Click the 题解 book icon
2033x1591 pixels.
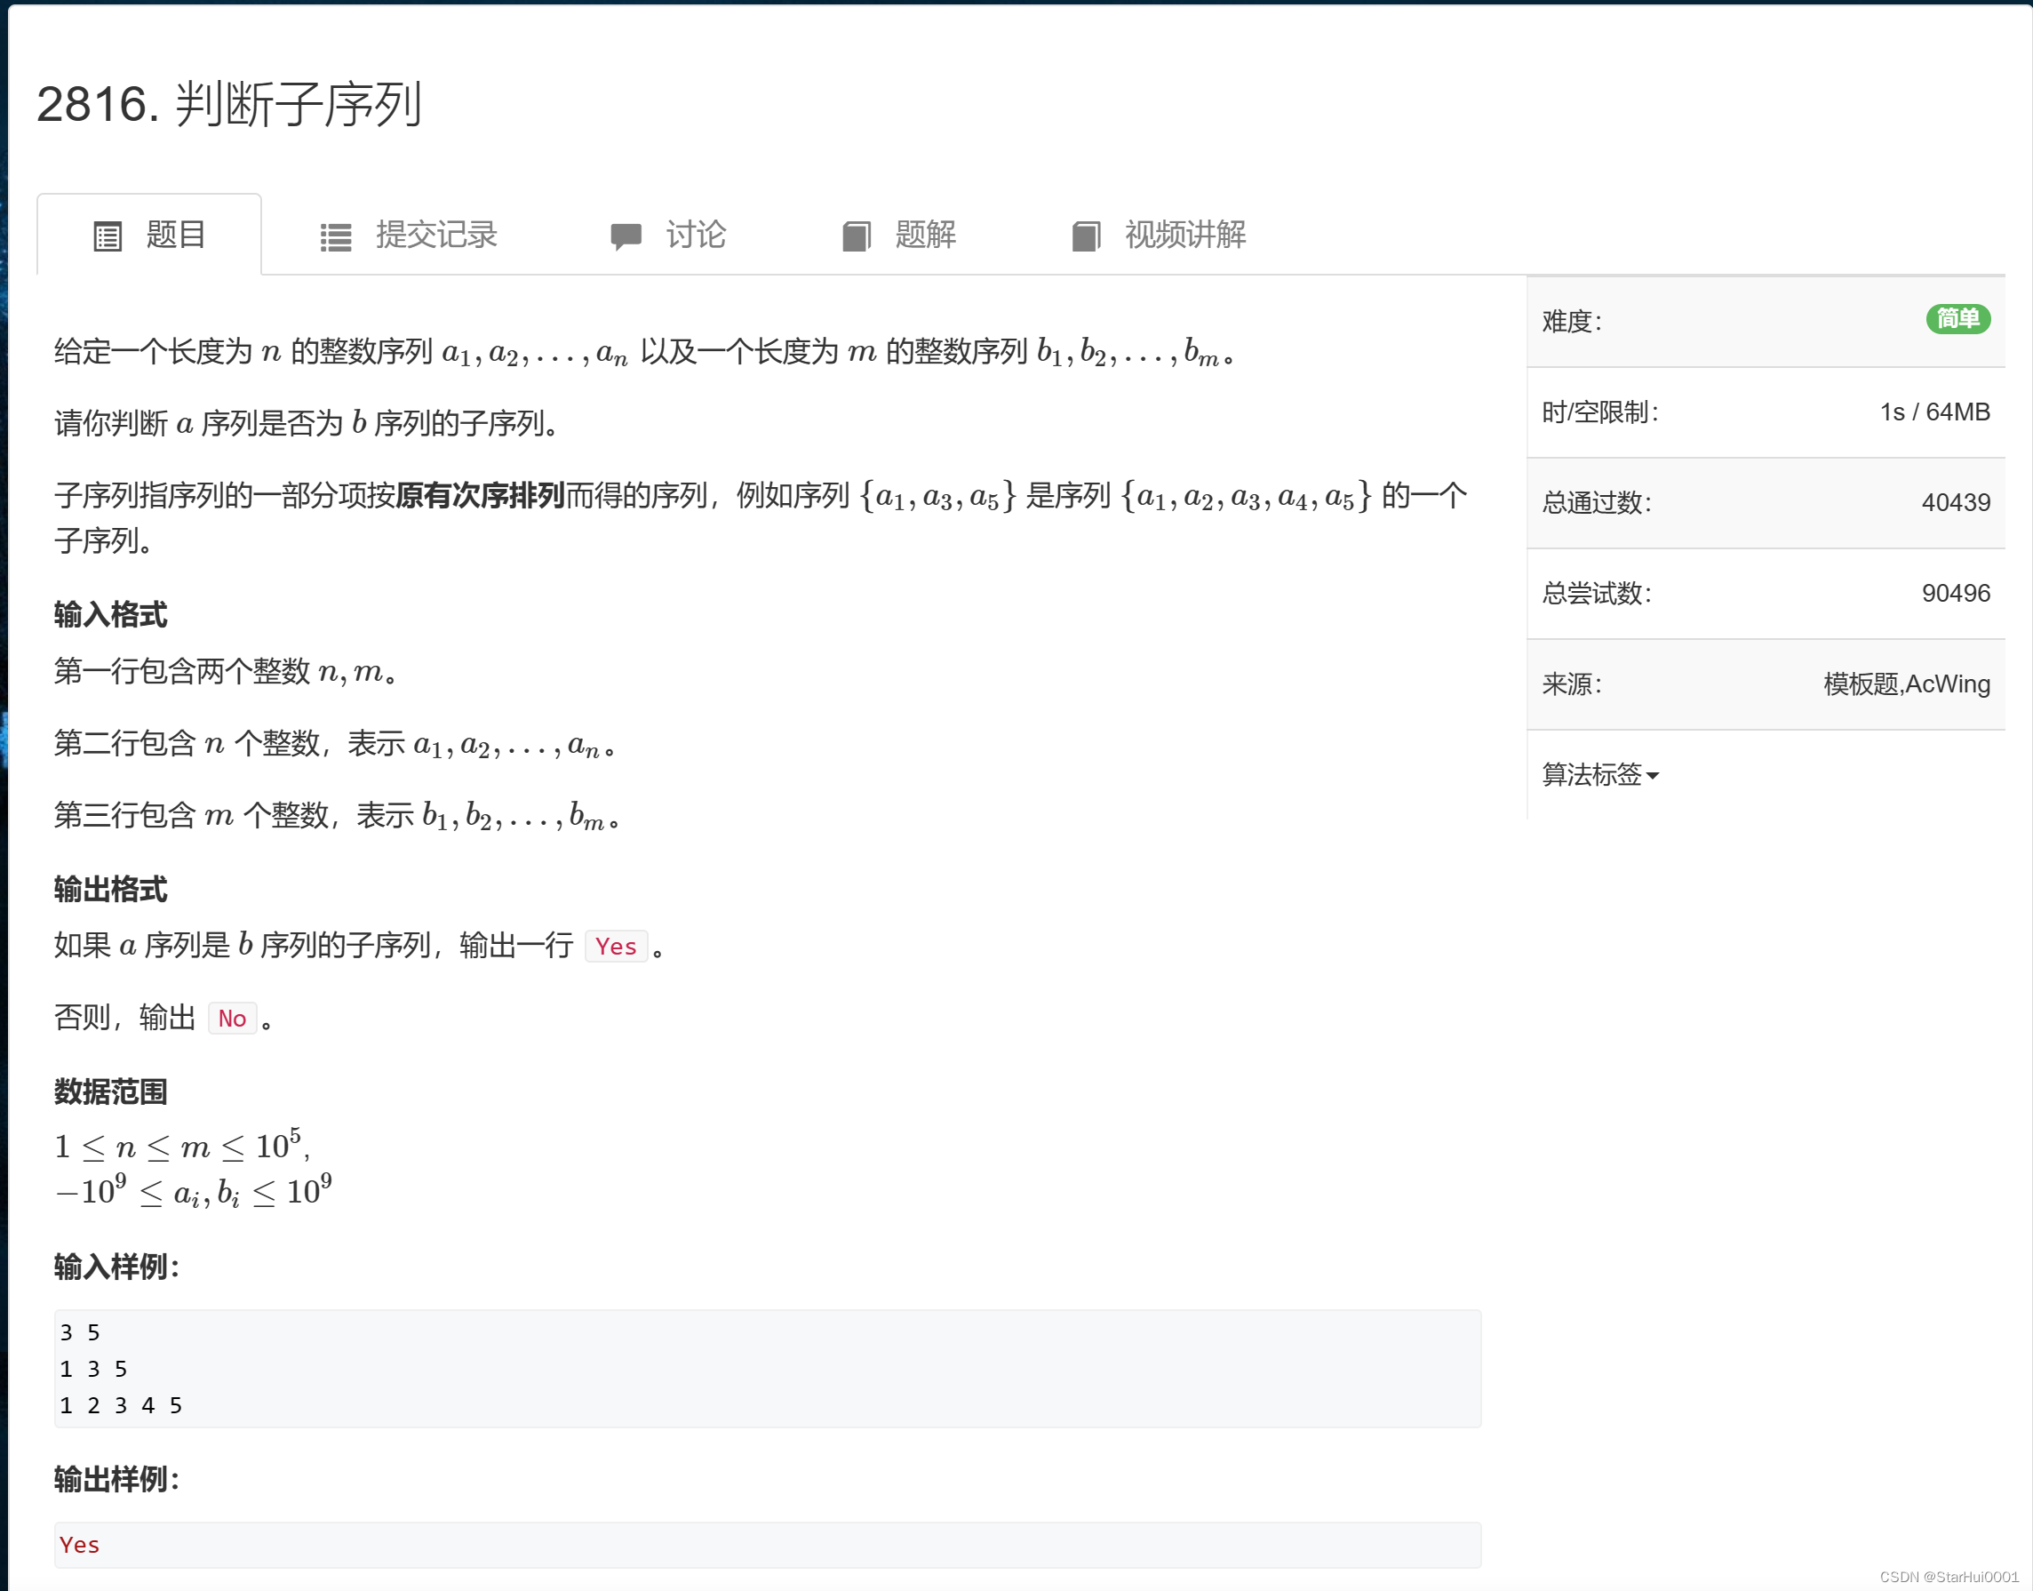856,236
